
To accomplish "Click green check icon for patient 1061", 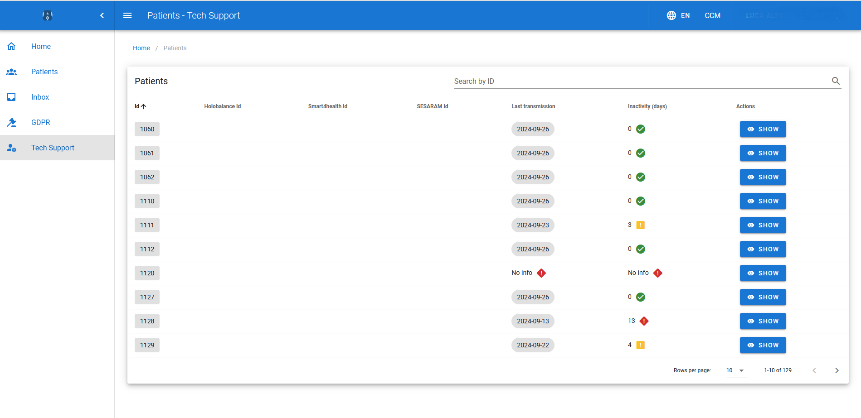I will [640, 153].
